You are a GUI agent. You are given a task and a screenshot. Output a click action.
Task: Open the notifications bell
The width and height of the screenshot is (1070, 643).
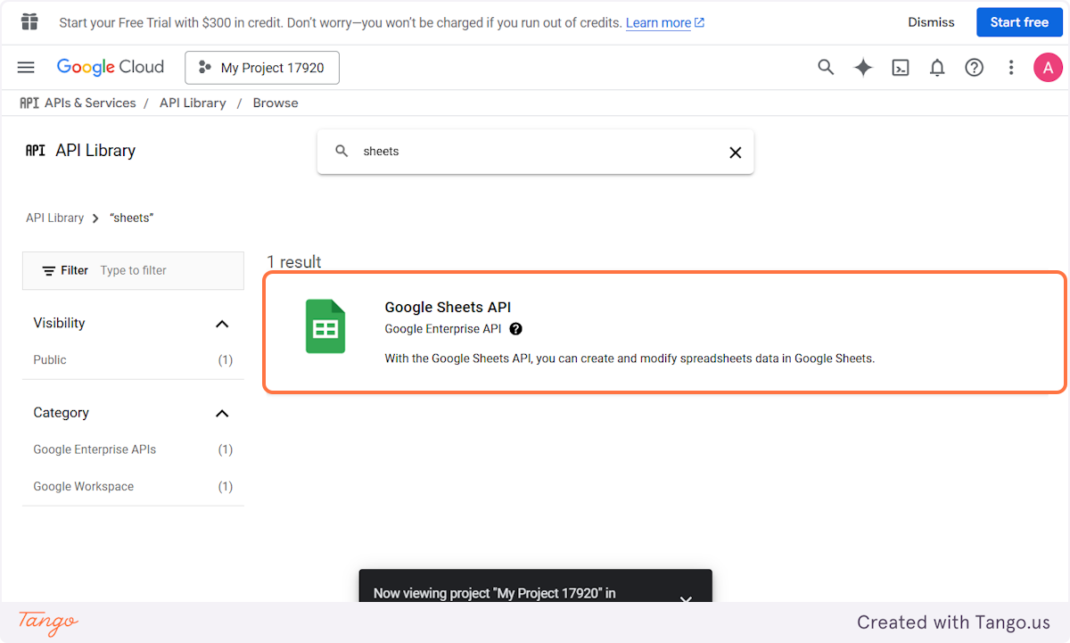pyautogui.click(x=937, y=67)
